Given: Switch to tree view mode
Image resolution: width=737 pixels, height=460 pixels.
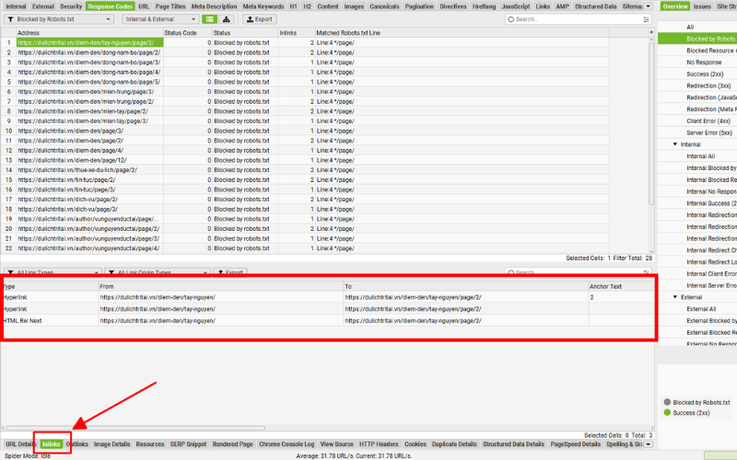Looking at the screenshot, I should (x=227, y=19).
